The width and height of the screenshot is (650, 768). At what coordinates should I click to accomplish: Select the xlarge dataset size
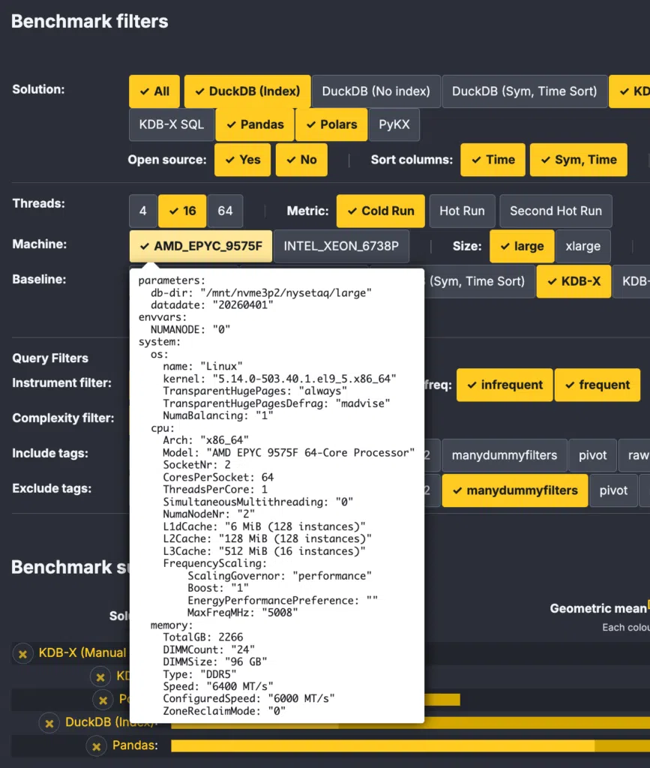pos(583,246)
